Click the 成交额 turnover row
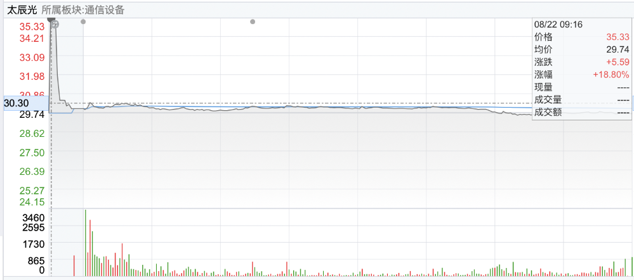 [582, 112]
